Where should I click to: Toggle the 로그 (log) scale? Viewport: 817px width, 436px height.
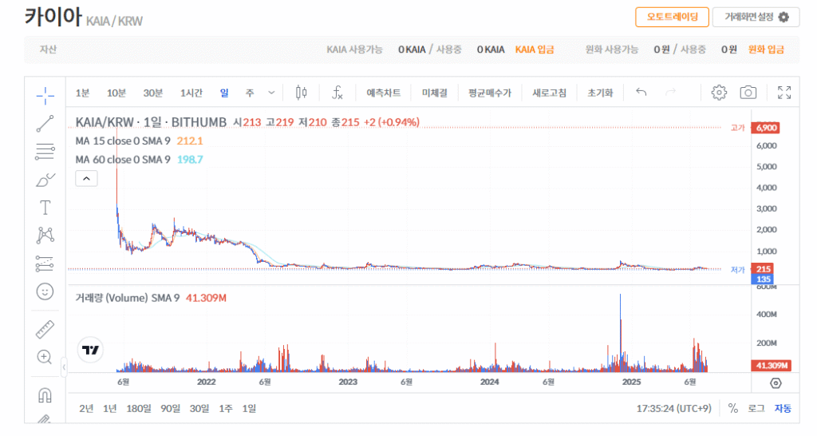tap(756, 408)
